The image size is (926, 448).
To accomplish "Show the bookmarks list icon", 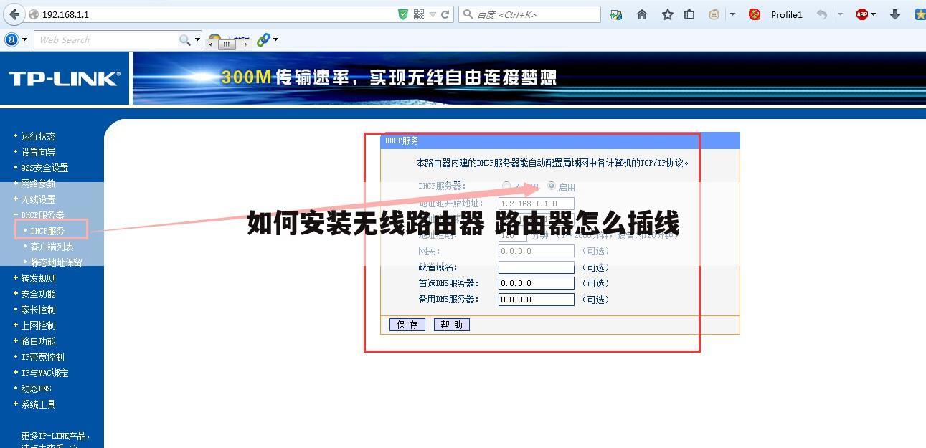I will (x=689, y=14).
